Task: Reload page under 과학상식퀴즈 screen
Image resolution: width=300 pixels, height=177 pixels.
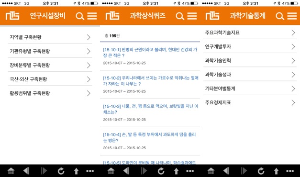Action: (x=161, y=171)
